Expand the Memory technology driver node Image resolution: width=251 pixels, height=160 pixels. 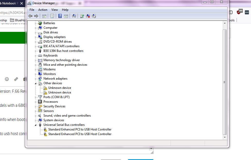35,60
